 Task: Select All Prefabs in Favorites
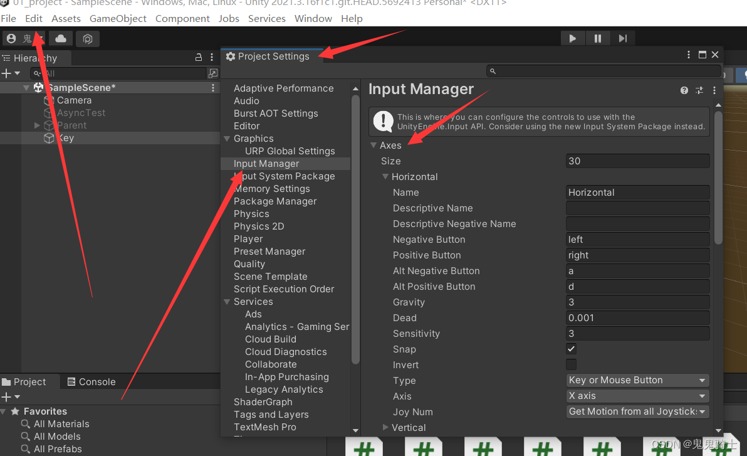pyautogui.click(x=58, y=449)
